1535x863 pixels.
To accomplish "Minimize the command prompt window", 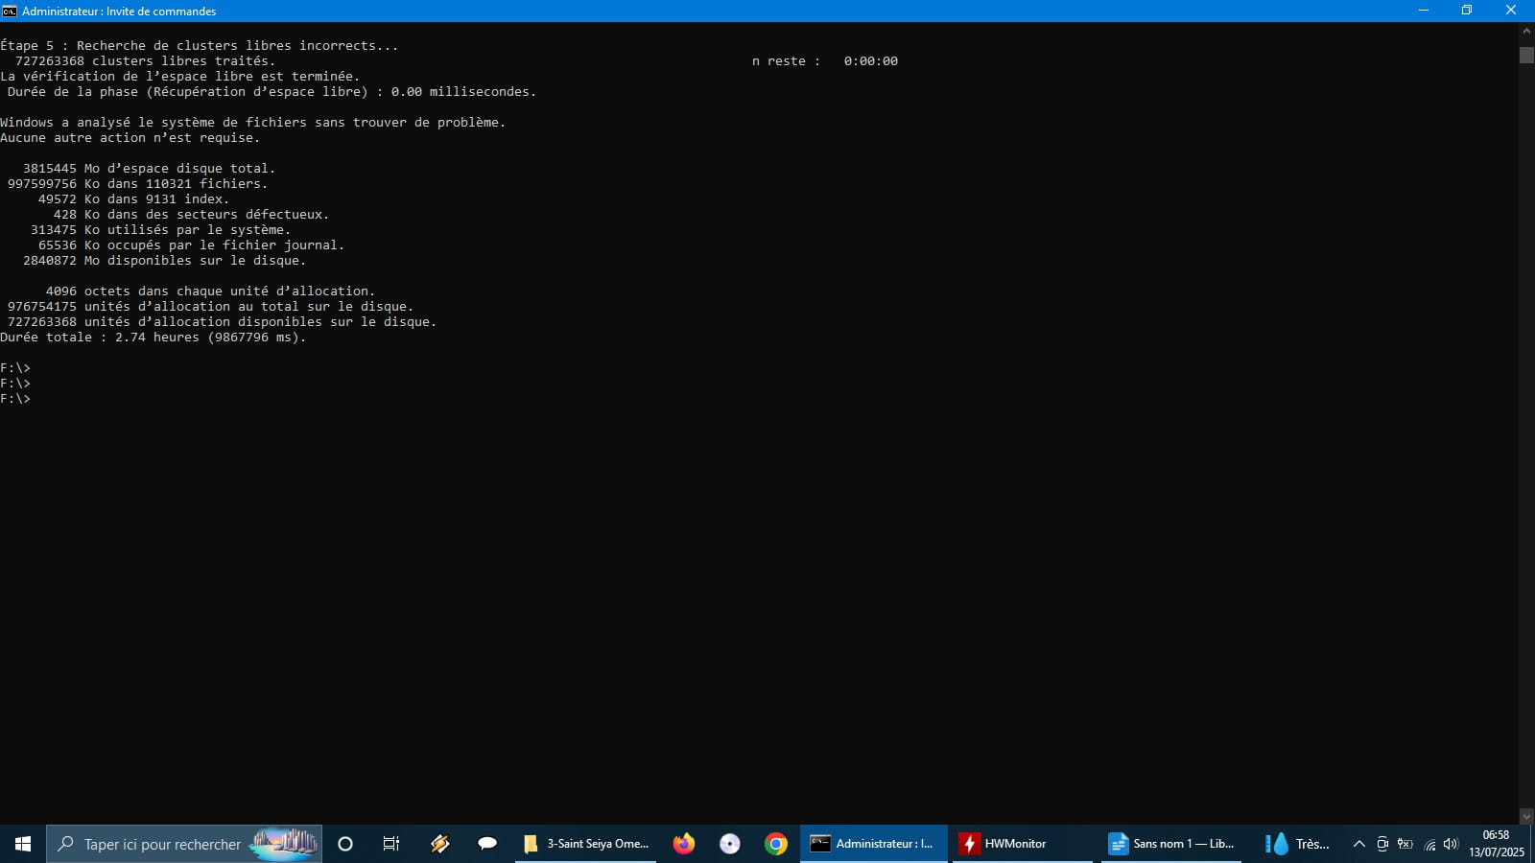I will [x=1424, y=11].
